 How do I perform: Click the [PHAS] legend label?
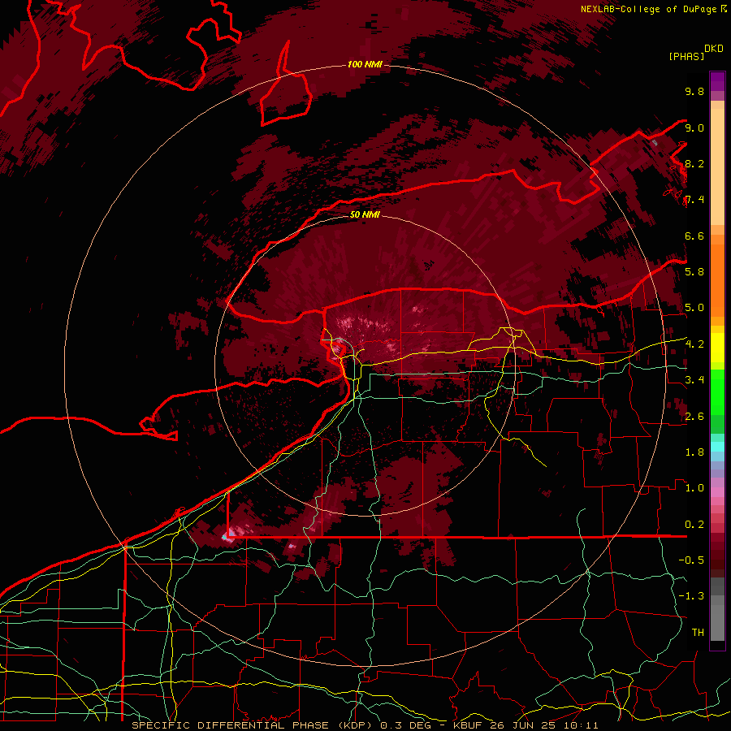point(686,56)
